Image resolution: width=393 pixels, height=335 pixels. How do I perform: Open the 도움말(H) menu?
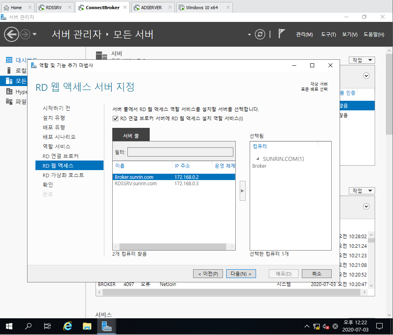pos(374,34)
